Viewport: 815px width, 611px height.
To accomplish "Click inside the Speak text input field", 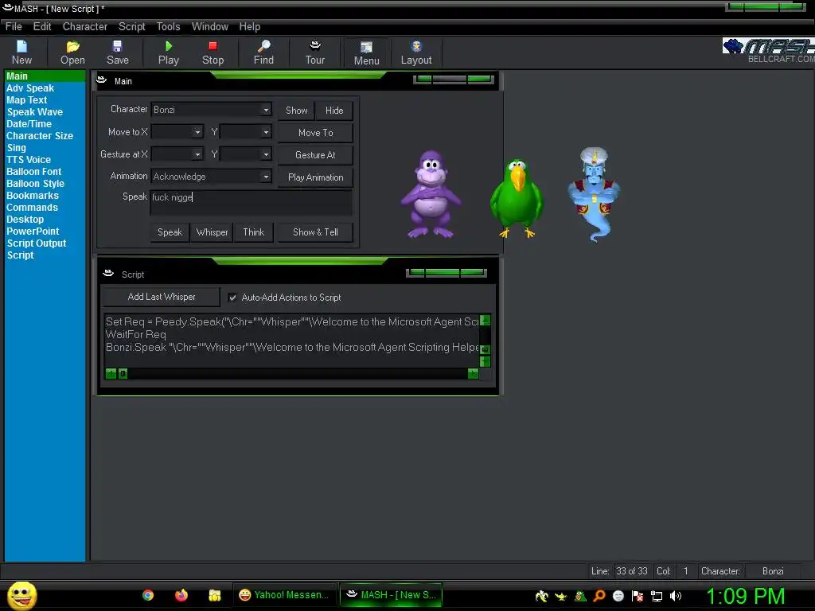I will pyautogui.click(x=251, y=203).
